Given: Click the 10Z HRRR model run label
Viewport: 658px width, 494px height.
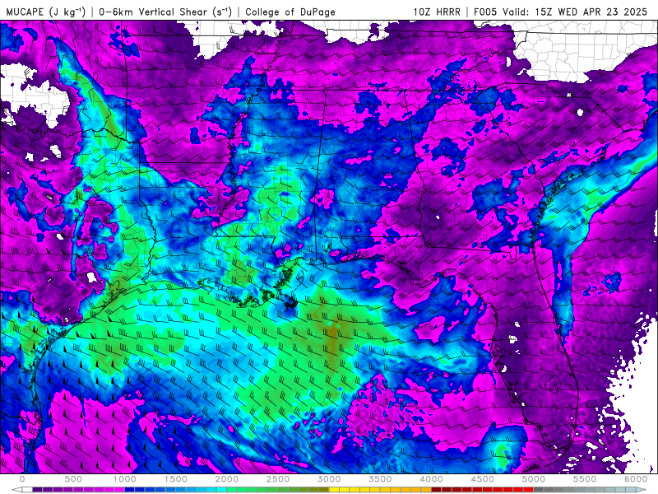Looking at the screenshot, I should (437, 12).
